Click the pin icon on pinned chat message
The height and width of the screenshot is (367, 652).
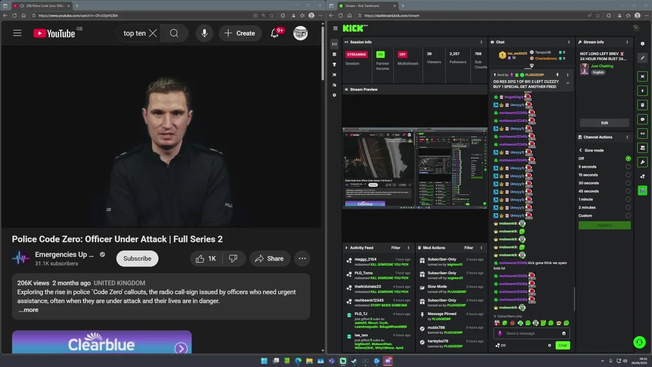557,75
